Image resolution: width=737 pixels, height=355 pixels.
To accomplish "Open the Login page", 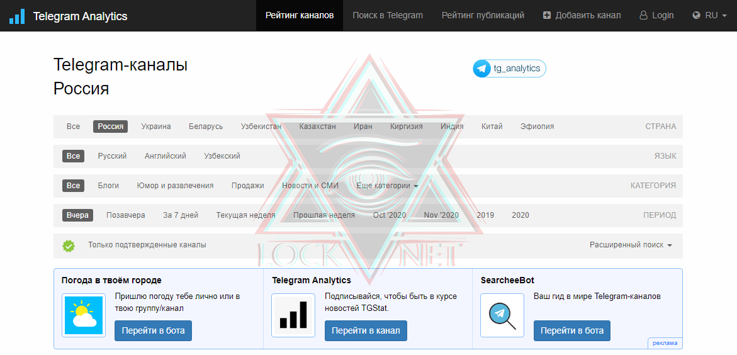I will point(656,16).
